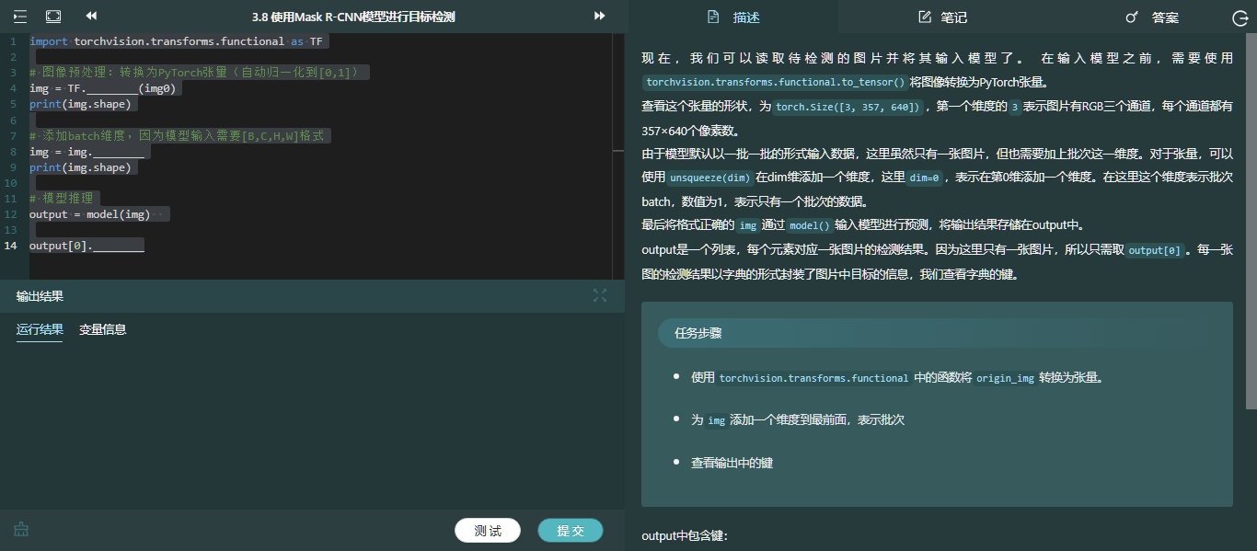Expand the output results panel icon
The width and height of the screenshot is (1257, 551).
coord(600,295)
